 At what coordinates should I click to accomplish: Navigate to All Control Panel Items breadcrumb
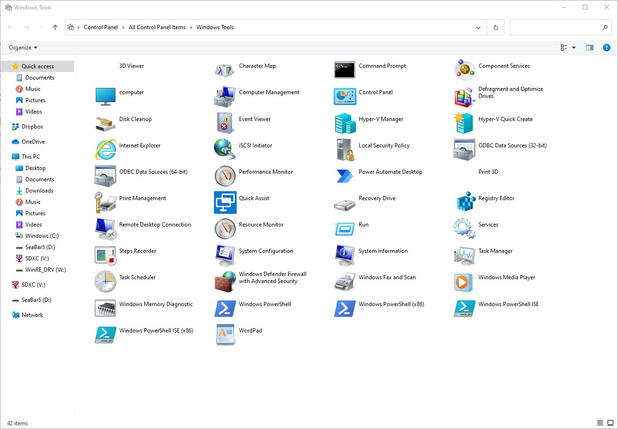pyautogui.click(x=157, y=27)
